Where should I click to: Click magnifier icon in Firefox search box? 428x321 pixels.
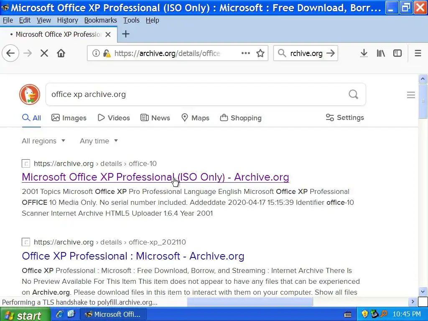point(282,53)
